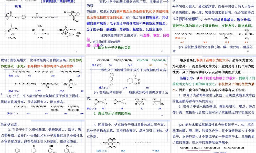Click the trans-dichloroethene structure on slide 18

pos(120,102)
